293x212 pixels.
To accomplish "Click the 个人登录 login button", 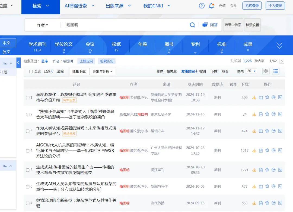I will 275,5.
